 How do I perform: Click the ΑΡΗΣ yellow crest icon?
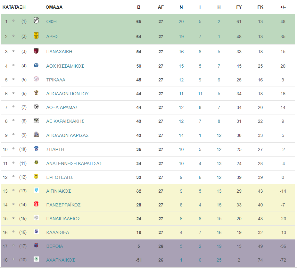(36, 36)
